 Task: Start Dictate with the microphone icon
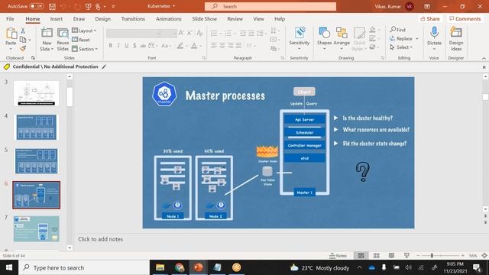click(x=434, y=32)
